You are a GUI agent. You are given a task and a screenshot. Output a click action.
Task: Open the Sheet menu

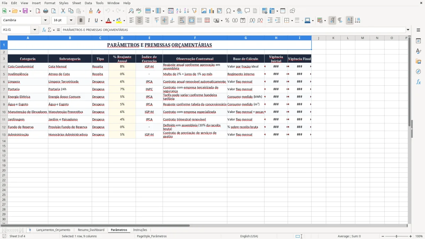coord(76,3)
